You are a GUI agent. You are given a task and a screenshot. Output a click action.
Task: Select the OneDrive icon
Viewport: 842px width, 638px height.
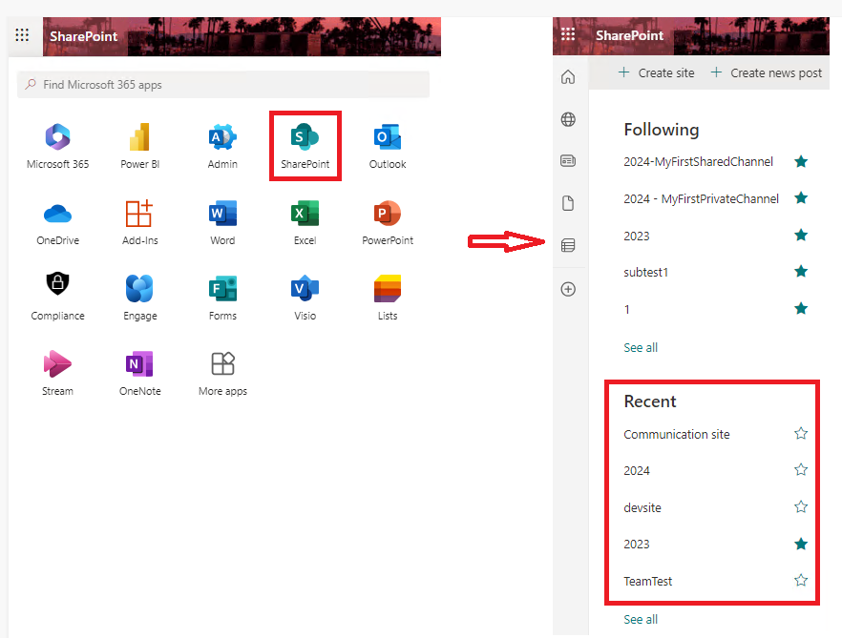pos(57,213)
